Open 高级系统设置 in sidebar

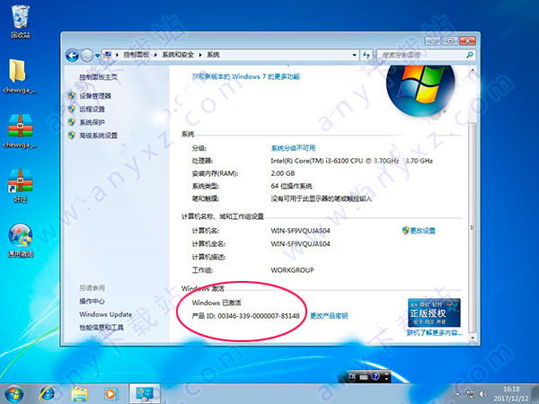click(x=98, y=136)
